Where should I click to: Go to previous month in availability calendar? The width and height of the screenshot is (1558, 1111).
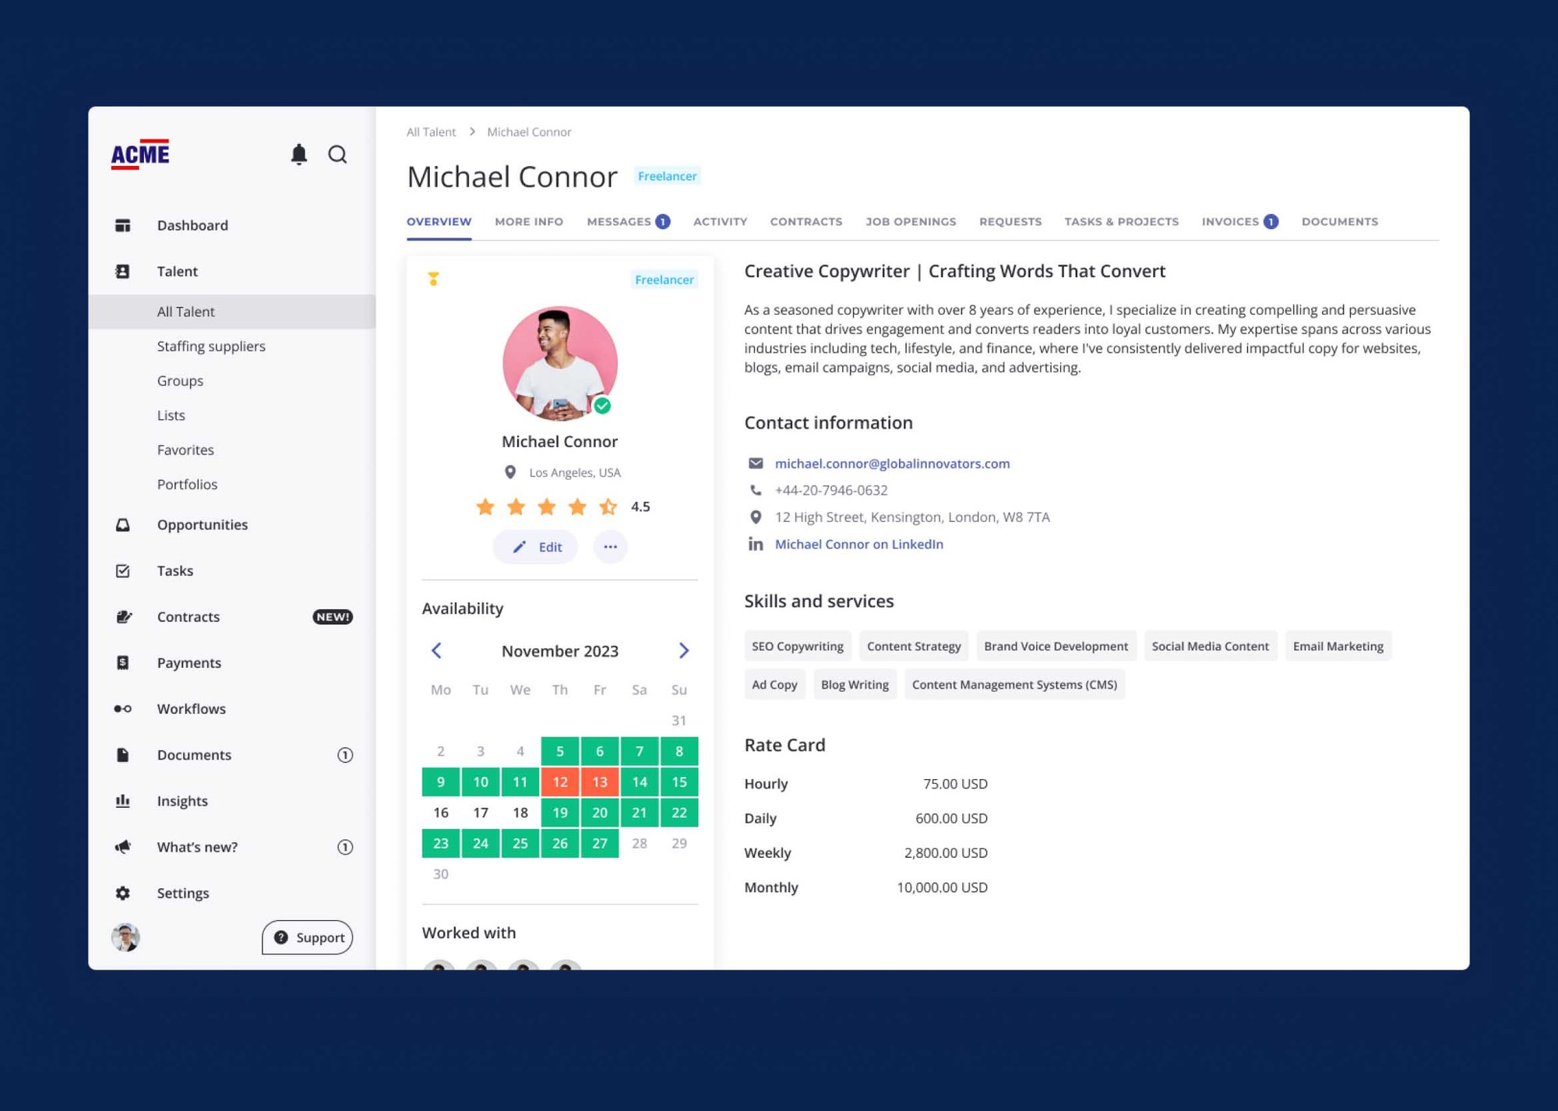[436, 651]
